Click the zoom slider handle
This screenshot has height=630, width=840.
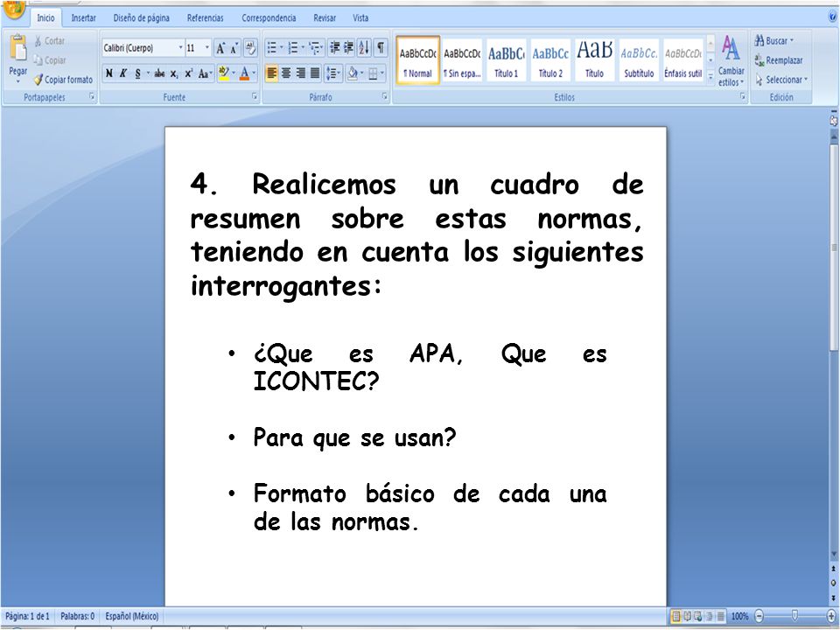[x=795, y=615]
